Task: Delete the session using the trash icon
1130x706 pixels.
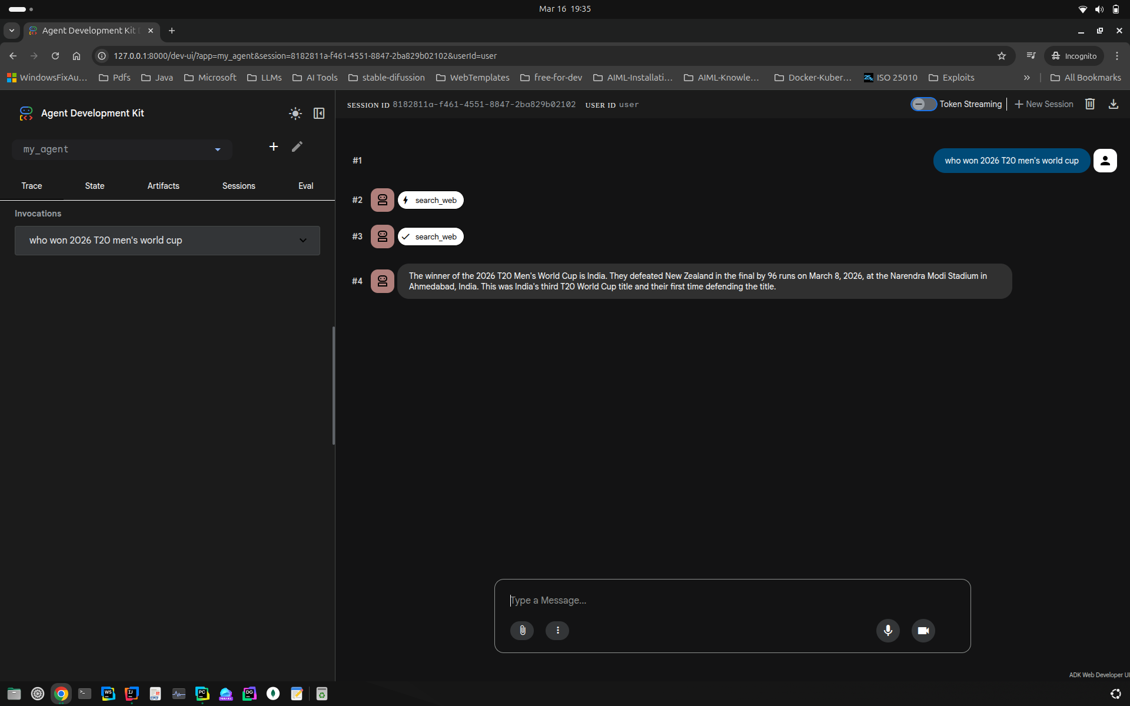Action: (1089, 104)
